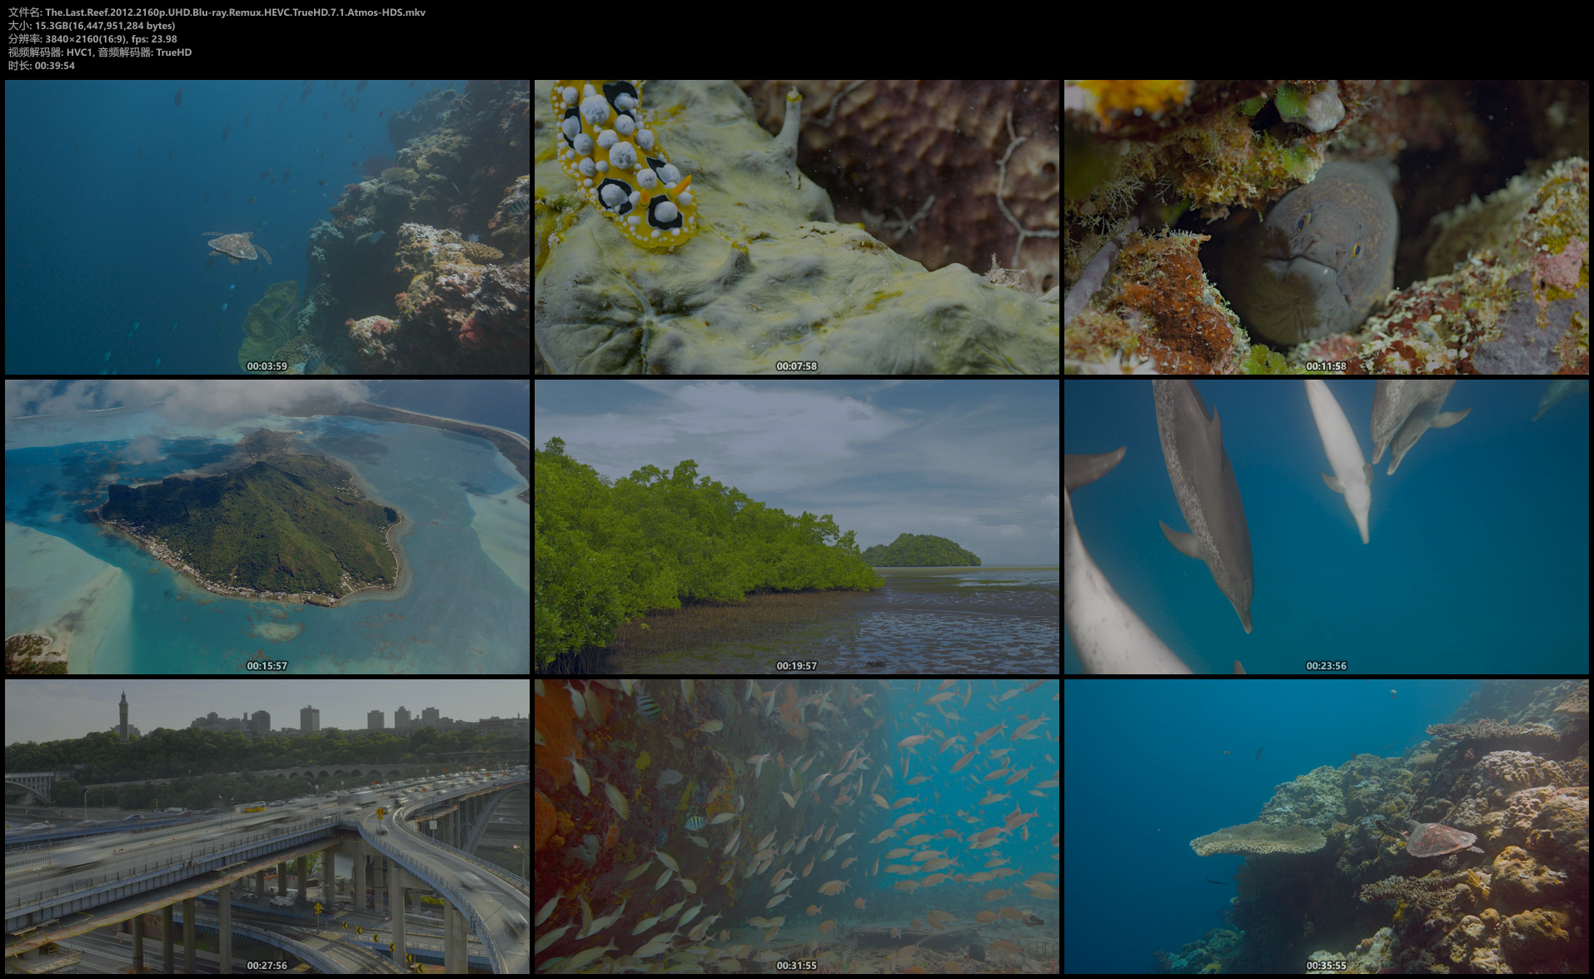Image resolution: width=1594 pixels, height=979 pixels.
Task: Click the table coral reef thumbnail
Action: 1326,826
